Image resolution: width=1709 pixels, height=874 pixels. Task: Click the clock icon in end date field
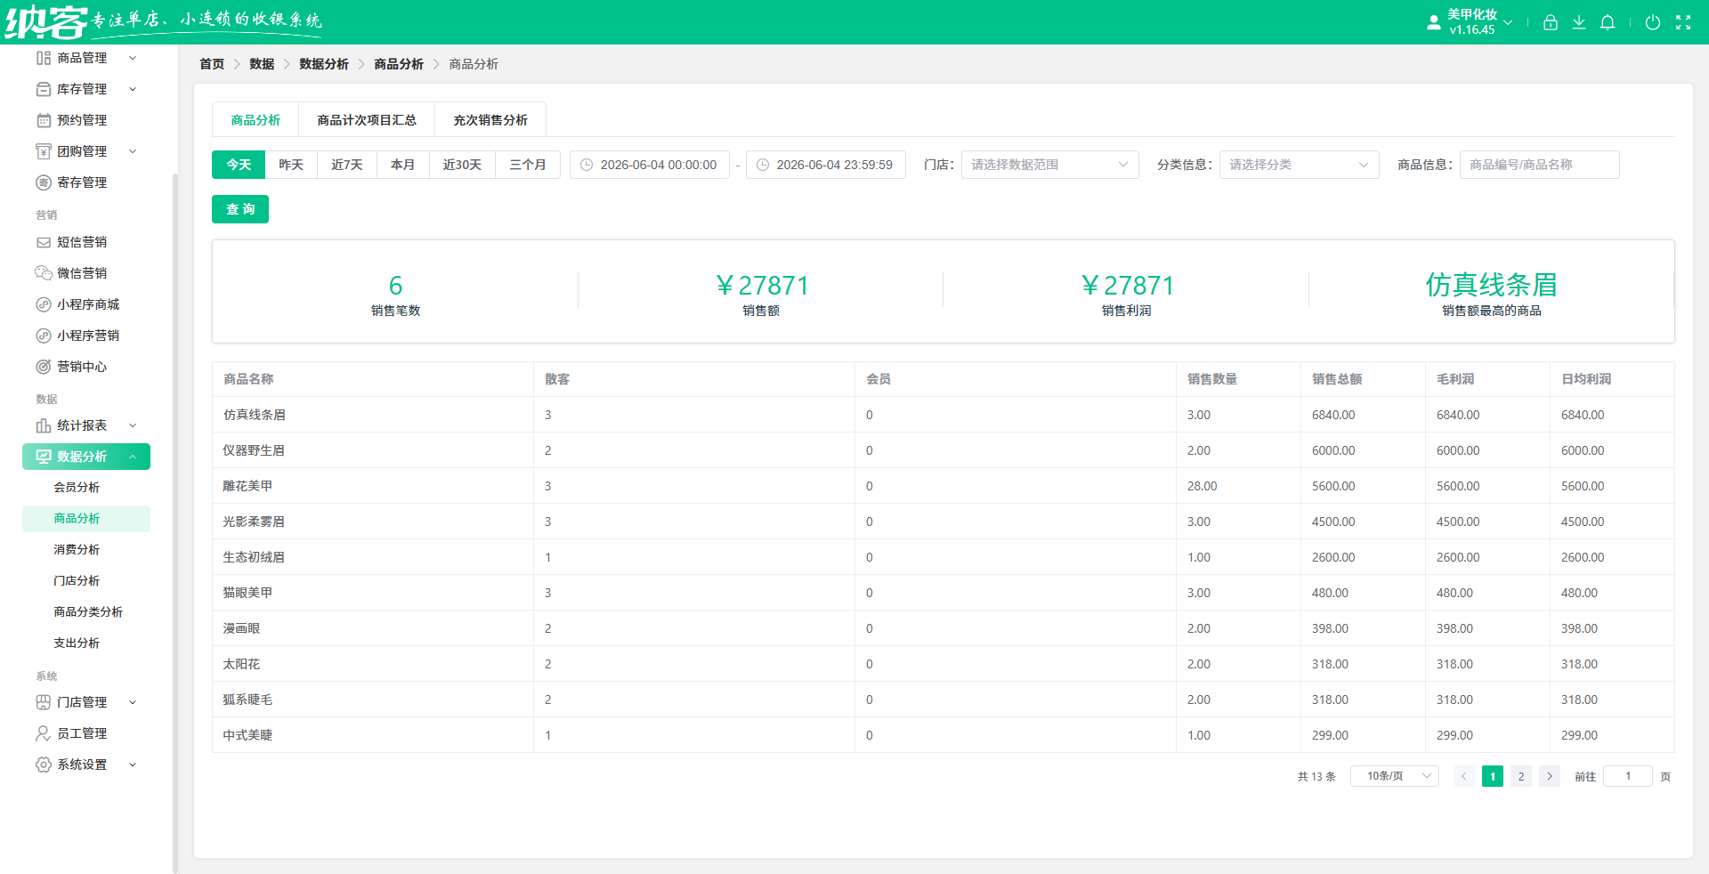pyautogui.click(x=762, y=165)
